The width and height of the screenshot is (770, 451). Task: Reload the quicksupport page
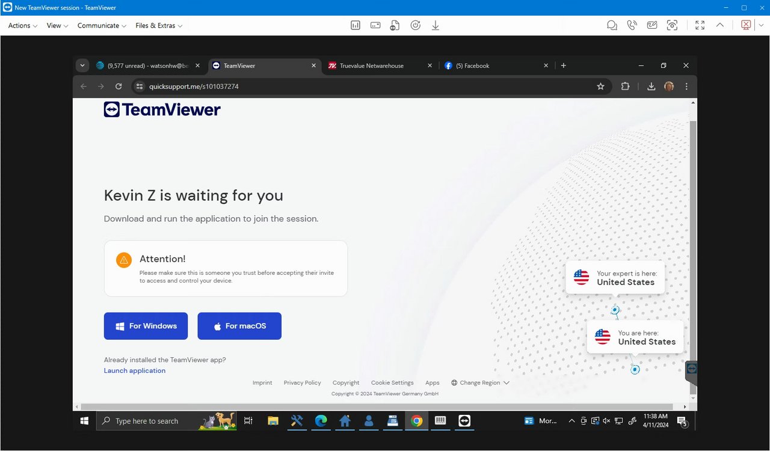(x=119, y=87)
